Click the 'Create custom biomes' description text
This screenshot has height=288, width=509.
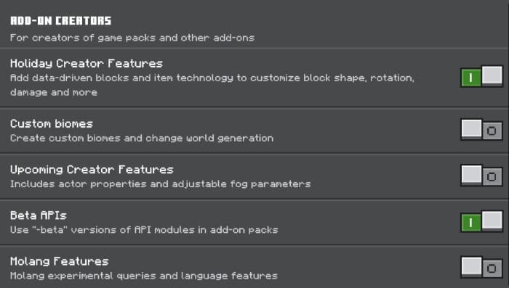(x=142, y=139)
